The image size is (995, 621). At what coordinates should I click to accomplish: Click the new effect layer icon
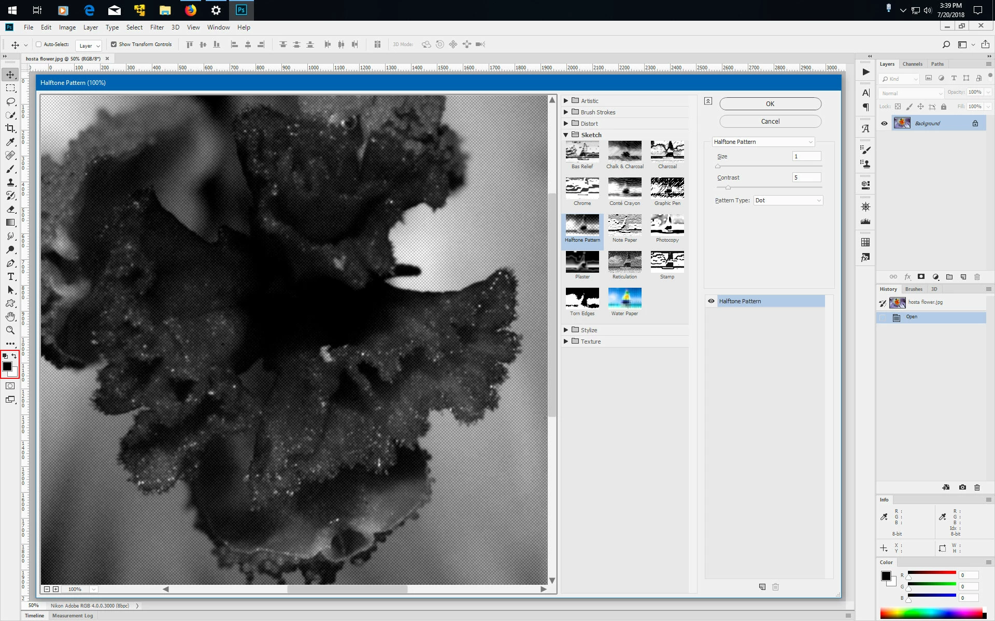[x=762, y=587]
